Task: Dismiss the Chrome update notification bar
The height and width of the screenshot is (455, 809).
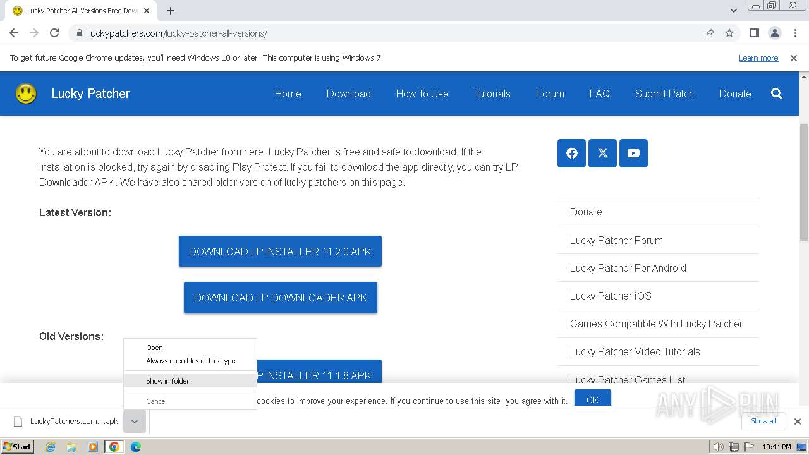Action: point(794,58)
